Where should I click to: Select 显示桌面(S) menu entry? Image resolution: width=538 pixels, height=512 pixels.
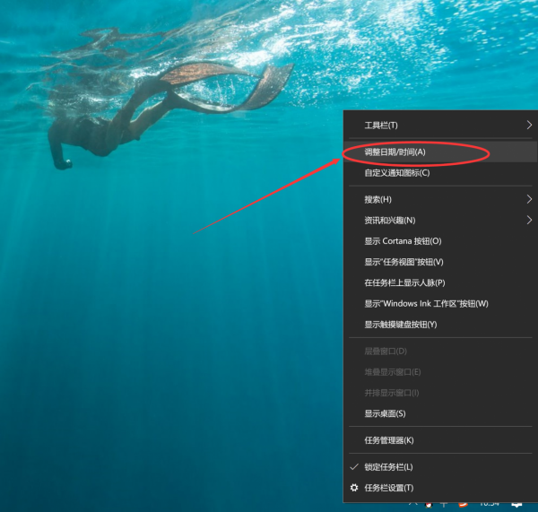coord(440,414)
